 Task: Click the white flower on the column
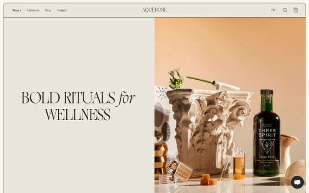point(177,78)
